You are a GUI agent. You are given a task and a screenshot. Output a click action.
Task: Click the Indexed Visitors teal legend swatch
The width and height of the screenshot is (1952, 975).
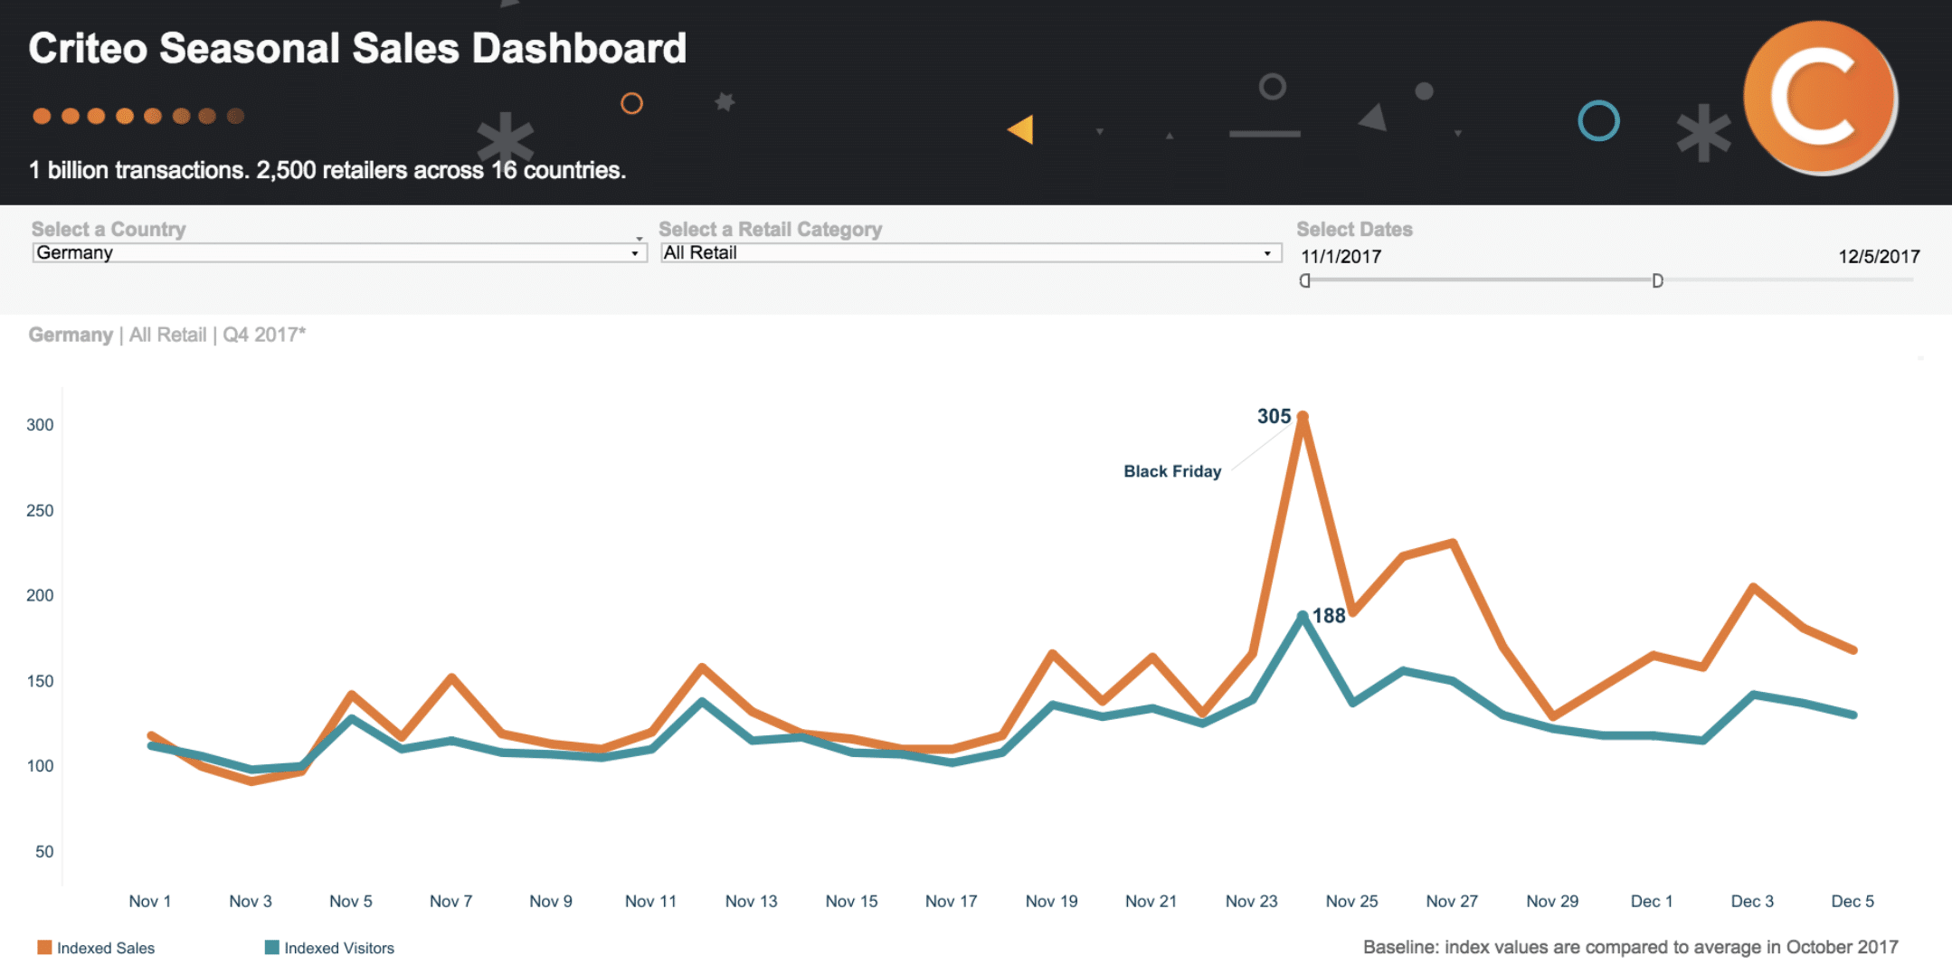[x=271, y=947]
